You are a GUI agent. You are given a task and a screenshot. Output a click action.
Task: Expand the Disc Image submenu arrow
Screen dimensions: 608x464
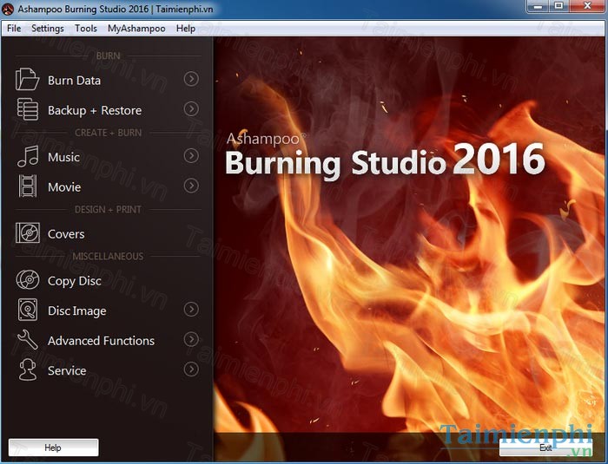(x=191, y=310)
